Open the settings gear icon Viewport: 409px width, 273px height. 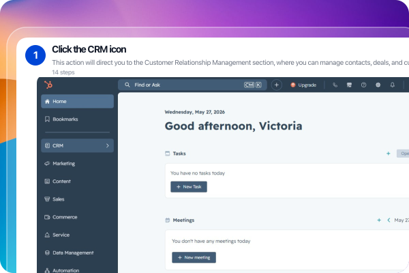point(378,85)
